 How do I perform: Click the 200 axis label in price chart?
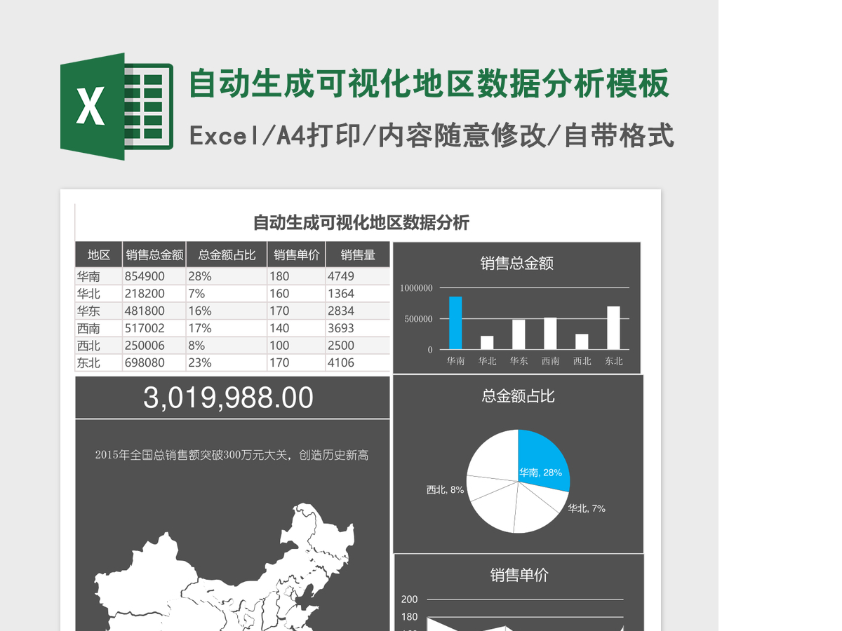pyautogui.click(x=409, y=599)
